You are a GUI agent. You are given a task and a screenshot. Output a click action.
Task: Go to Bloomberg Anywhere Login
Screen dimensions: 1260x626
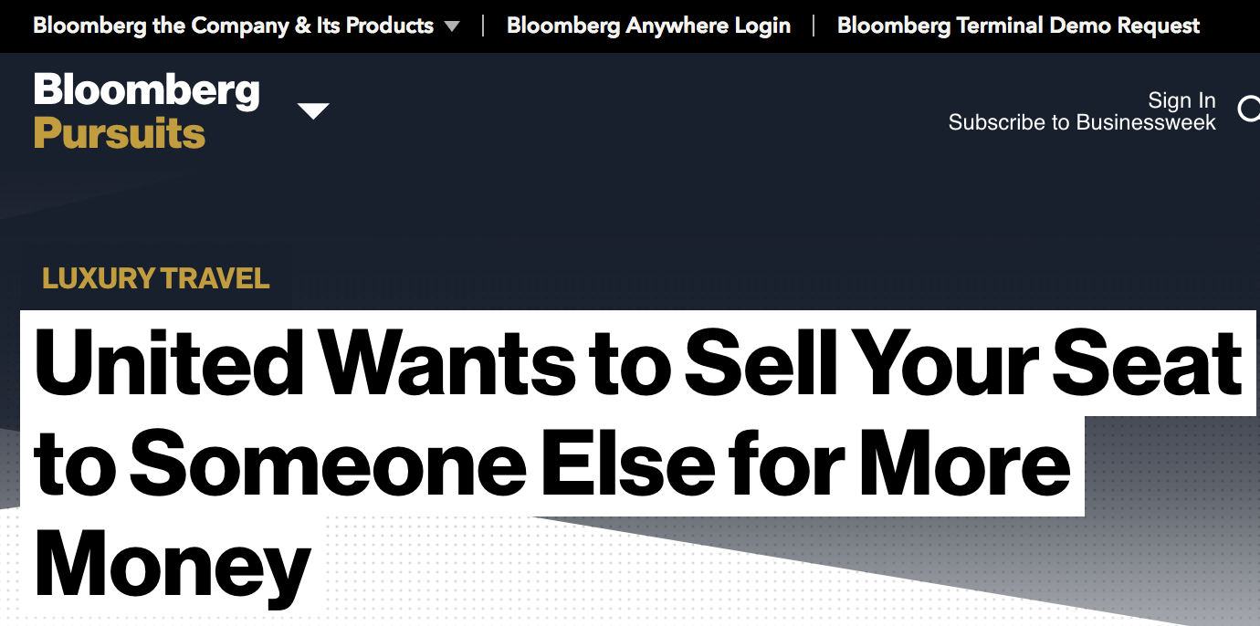648,26
